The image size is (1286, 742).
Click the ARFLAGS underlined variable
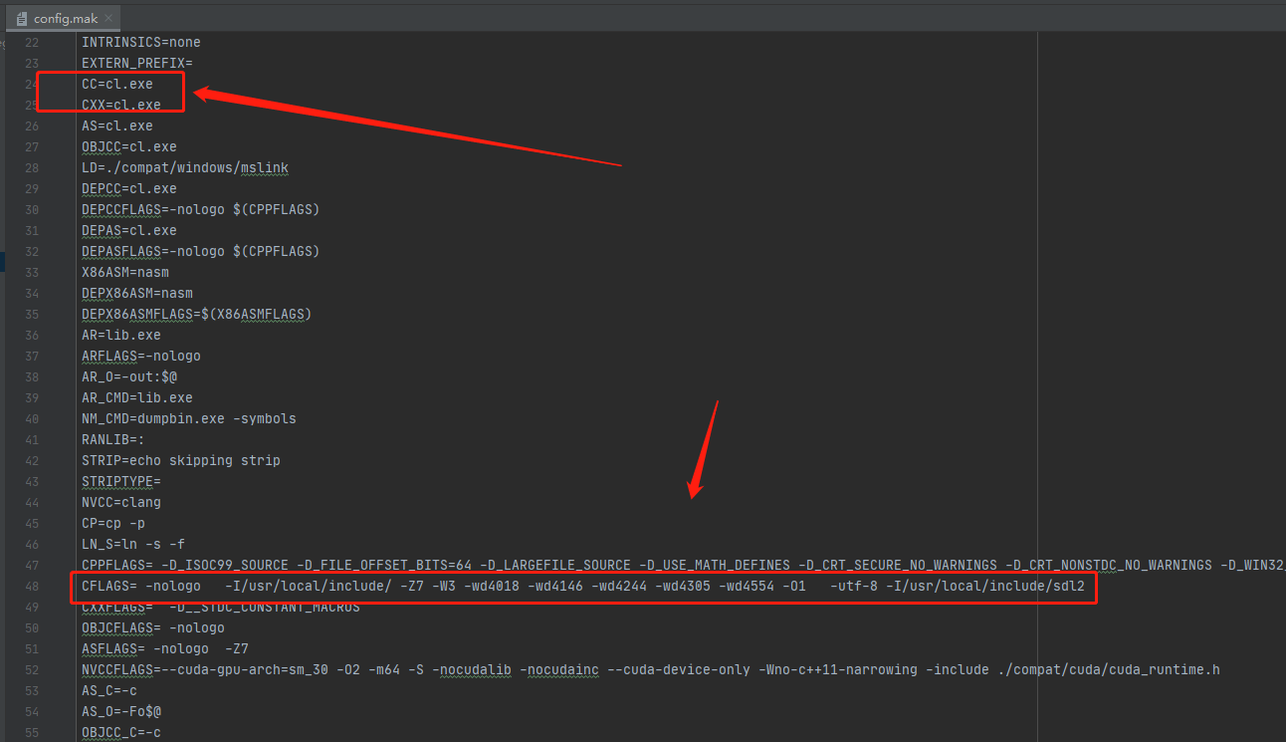coord(108,356)
